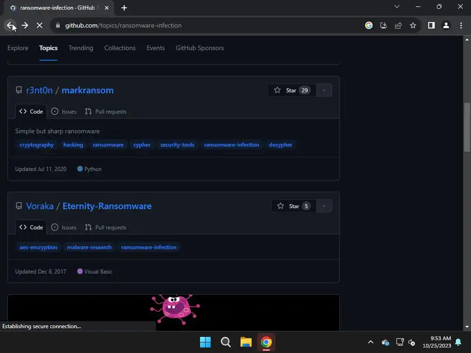The width and height of the screenshot is (471, 353).
Task: Select the Topics navigation tab
Action: point(48,48)
